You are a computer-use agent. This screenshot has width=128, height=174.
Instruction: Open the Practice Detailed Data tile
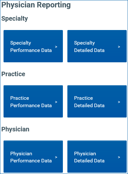click(97, 101)
